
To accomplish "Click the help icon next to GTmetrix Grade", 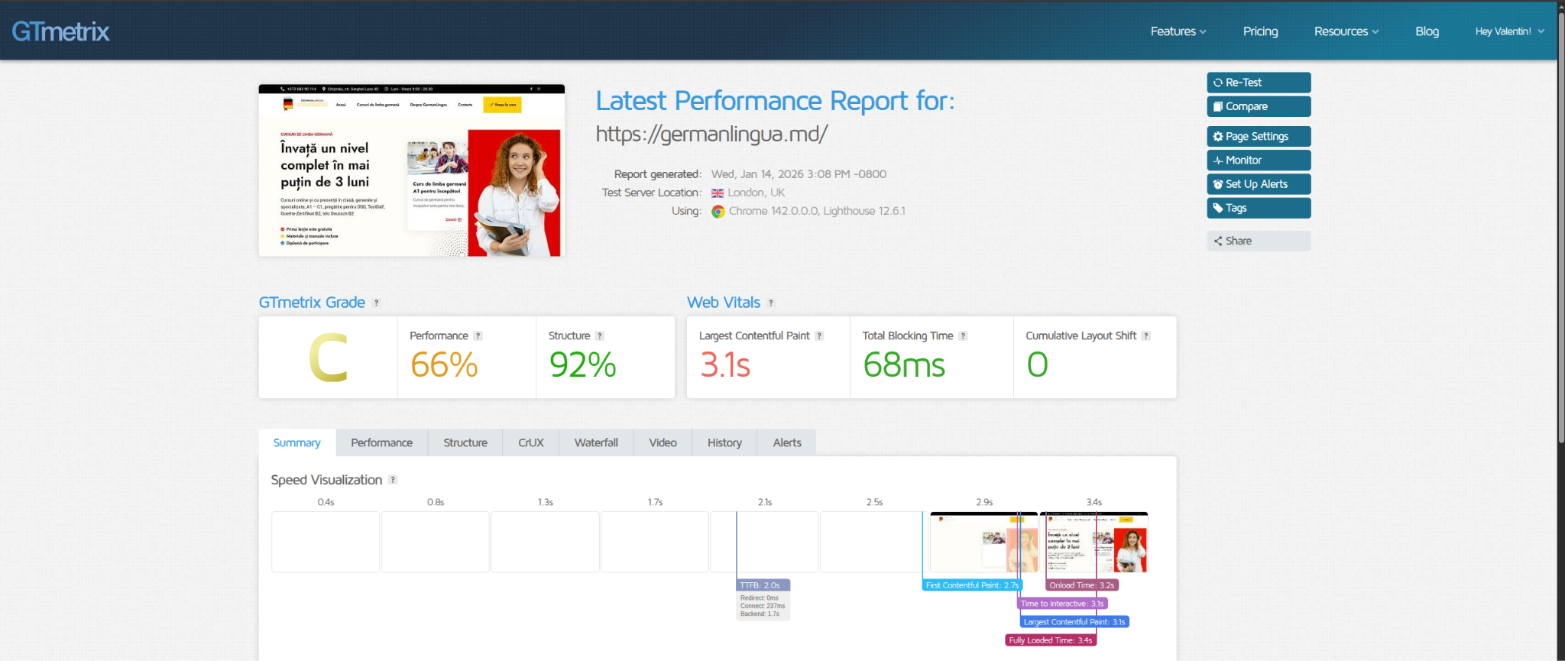I will (376, 303).
